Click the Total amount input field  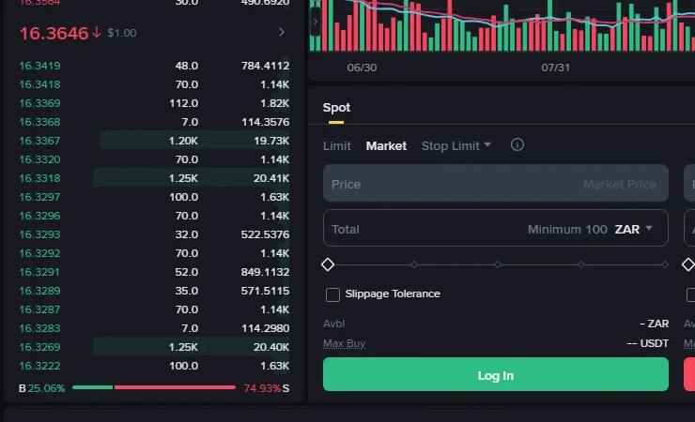[x=496, y=228]
